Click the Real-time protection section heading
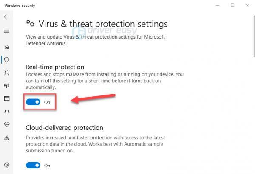This screenshot has height=174, width=255. pos(55,67)
